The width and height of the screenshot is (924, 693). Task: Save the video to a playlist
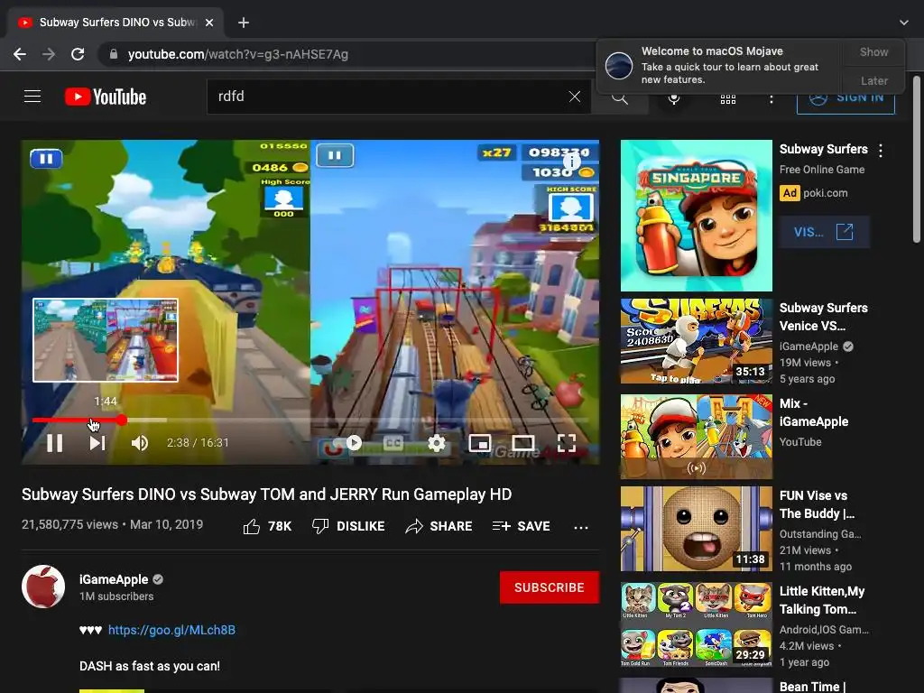point(521,526)
